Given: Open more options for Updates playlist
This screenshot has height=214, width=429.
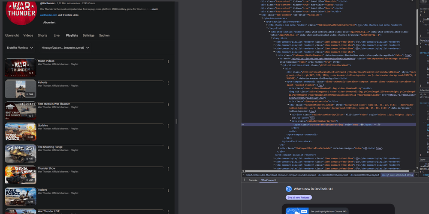Looking at the screenshot, I should (x=168, y=126).
